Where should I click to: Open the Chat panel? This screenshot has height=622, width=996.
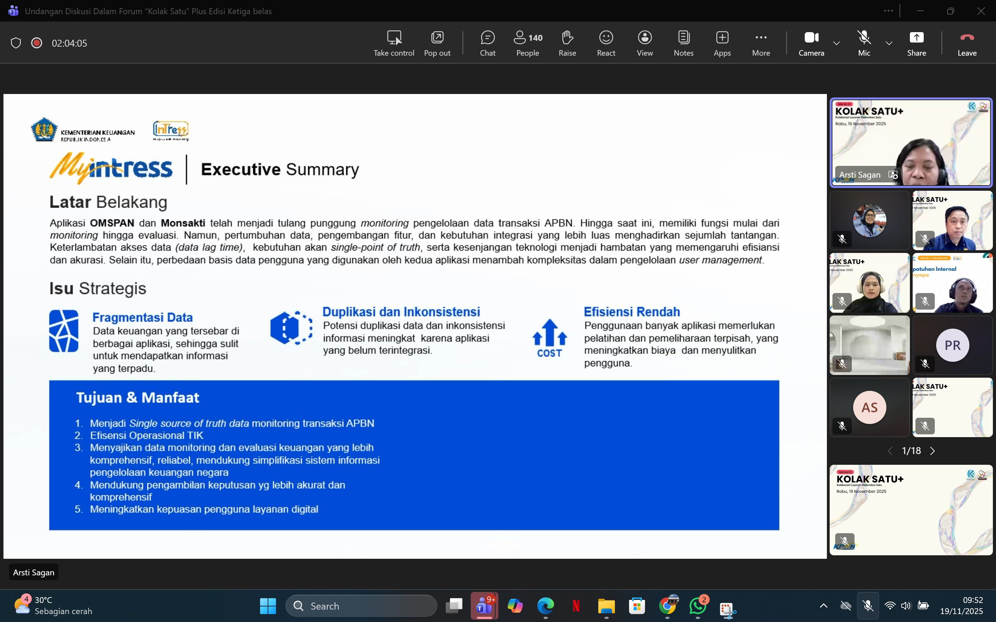(x=487, y=43)
